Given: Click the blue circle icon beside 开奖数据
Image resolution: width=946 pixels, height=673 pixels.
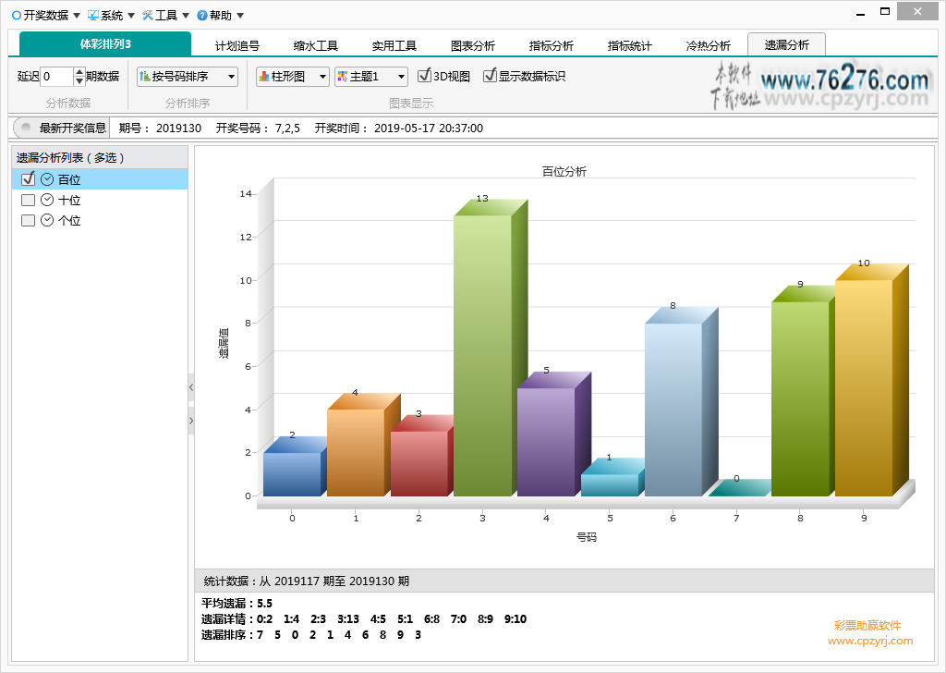Looking at the screenshot, I should pyautogui.click(x=17, y=15).
